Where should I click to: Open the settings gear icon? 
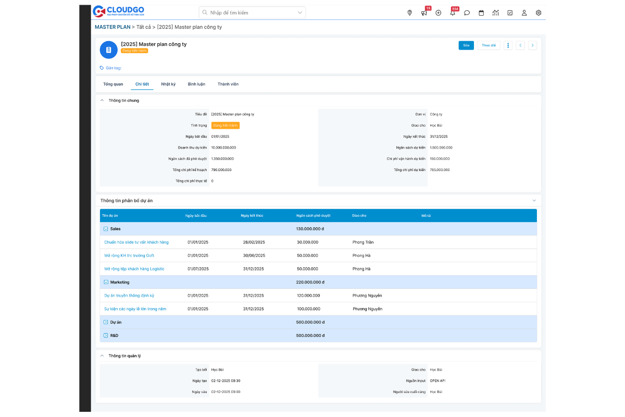[x=539, y=13]
